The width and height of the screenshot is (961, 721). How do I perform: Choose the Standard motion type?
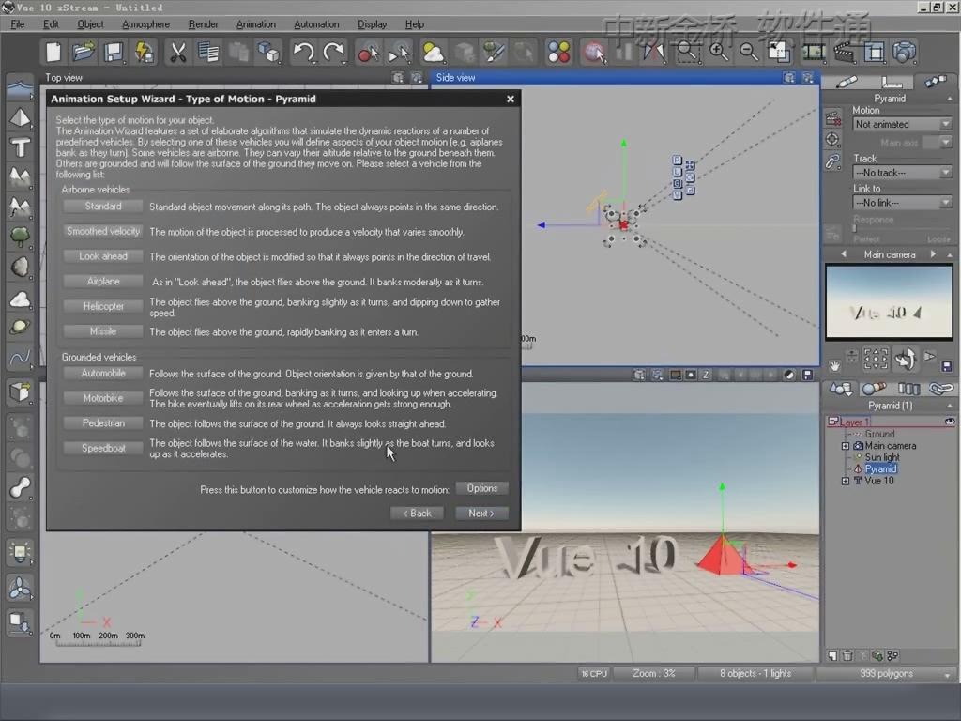[x=103, y=207]
